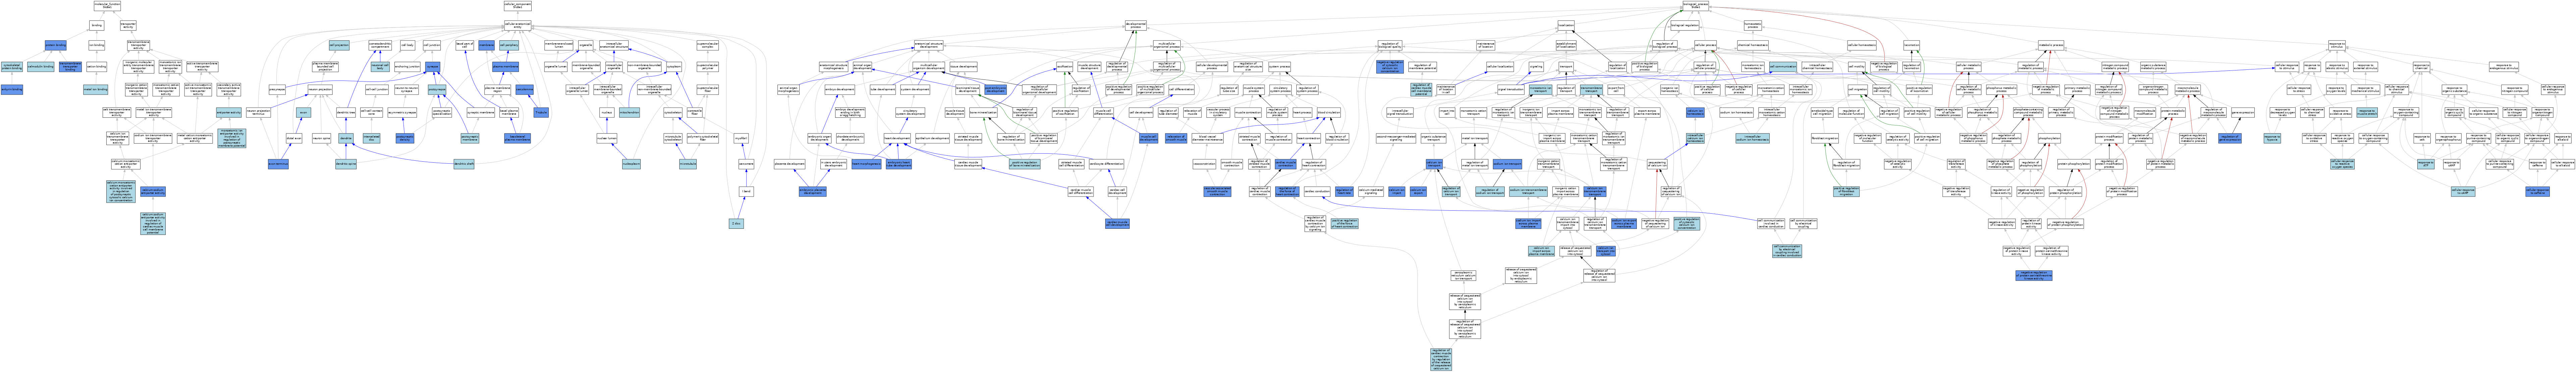The width and height of the screenshot is (2576, 372).
Task: Select the heart development node
Action: coord(897,138)
